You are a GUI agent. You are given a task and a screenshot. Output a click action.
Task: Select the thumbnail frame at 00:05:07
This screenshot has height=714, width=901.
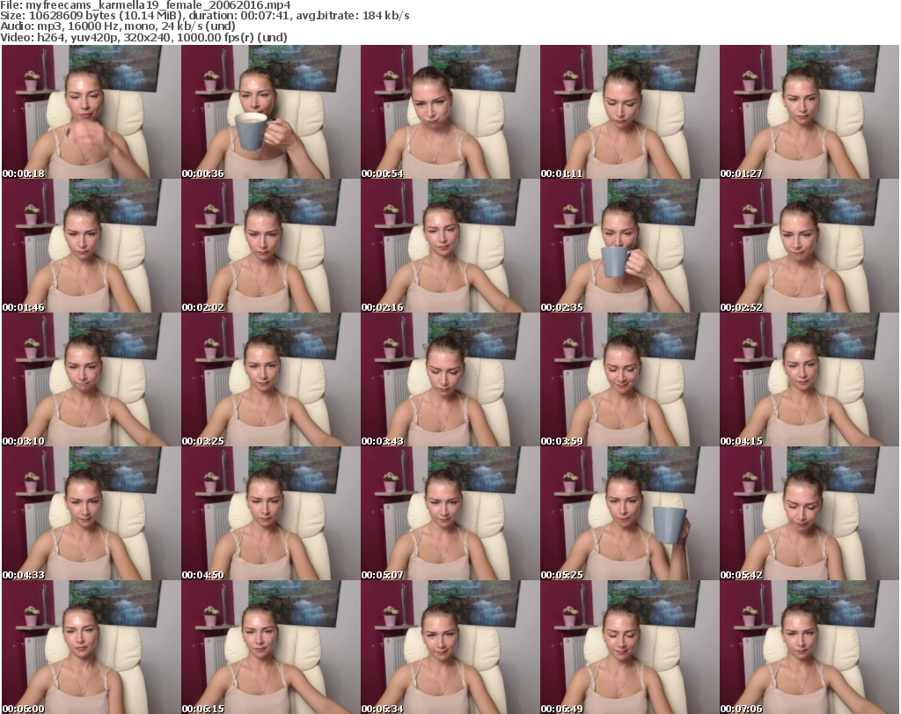click(x=450, y=513)
